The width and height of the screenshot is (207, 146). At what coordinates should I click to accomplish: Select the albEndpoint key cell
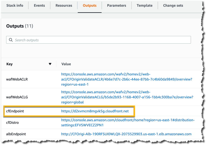coord(16,134)
